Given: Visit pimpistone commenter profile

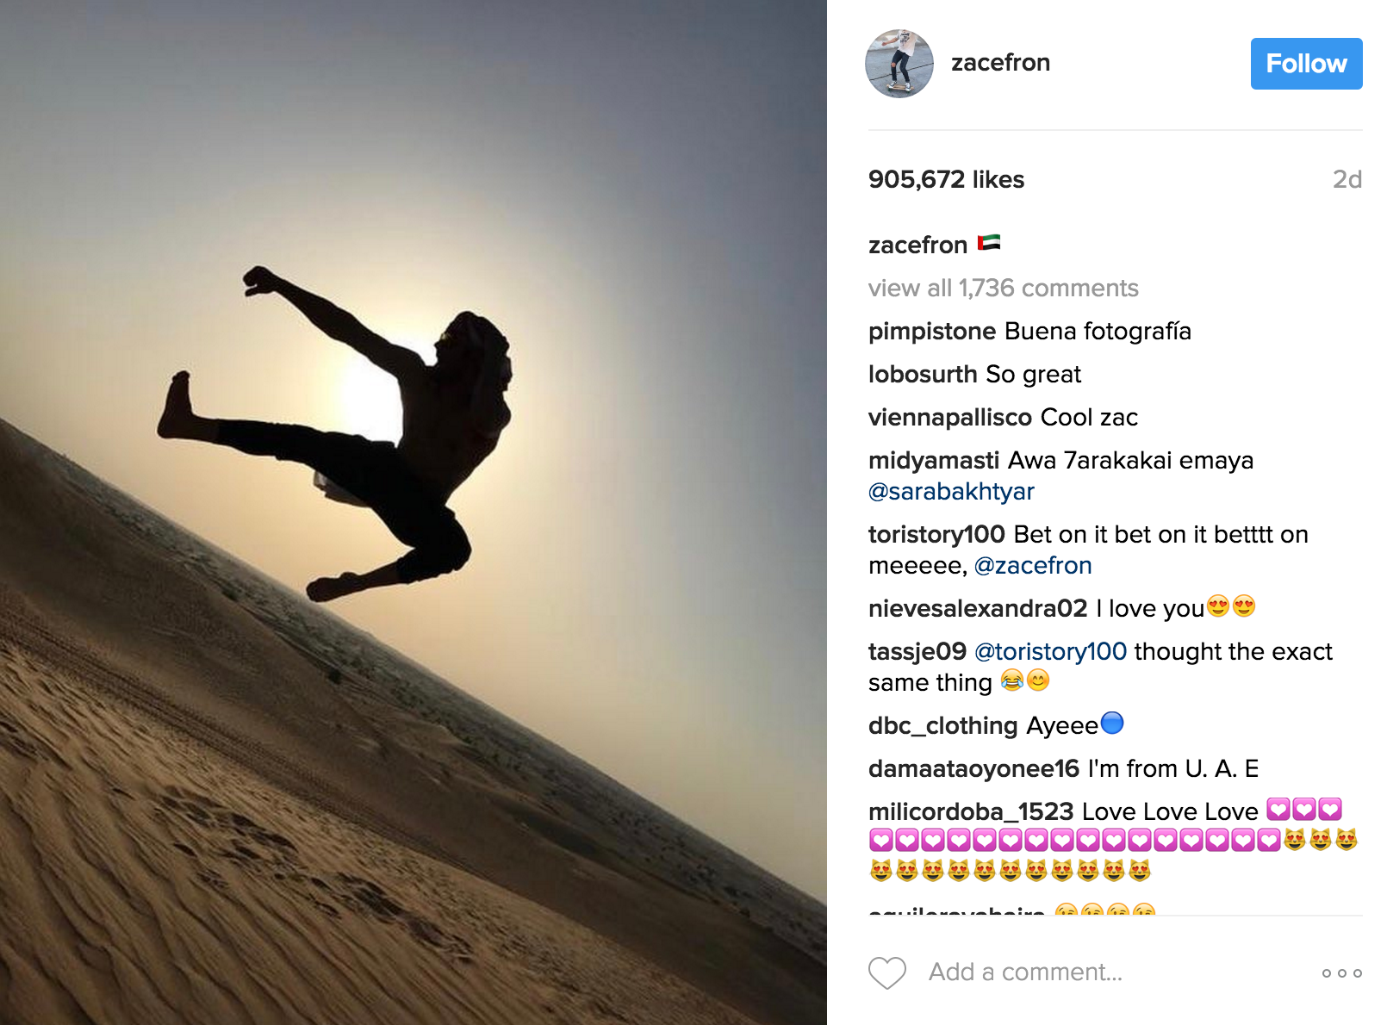Looking at the screenshot, I should click(932, 331).
